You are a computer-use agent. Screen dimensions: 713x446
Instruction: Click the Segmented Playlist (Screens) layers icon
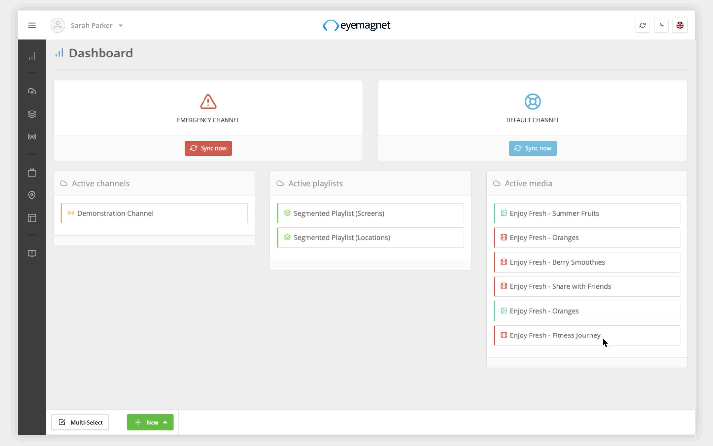tap(287, 213)
